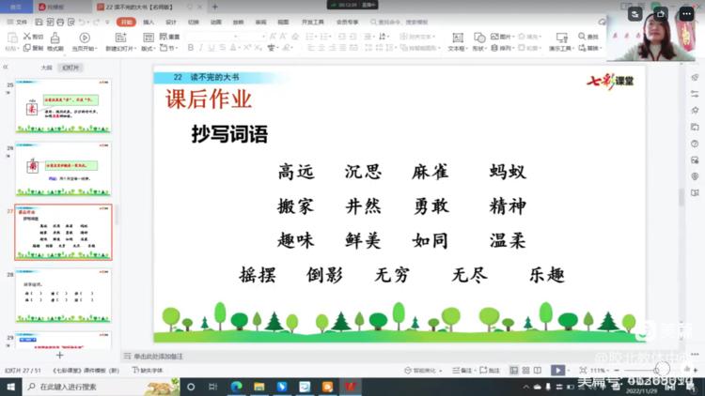Open the video overlay more options (three dots)

686,14
